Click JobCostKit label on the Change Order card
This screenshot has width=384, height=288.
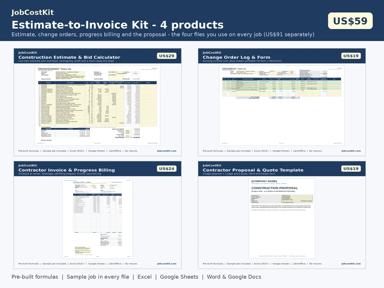(x=212, y=52)
